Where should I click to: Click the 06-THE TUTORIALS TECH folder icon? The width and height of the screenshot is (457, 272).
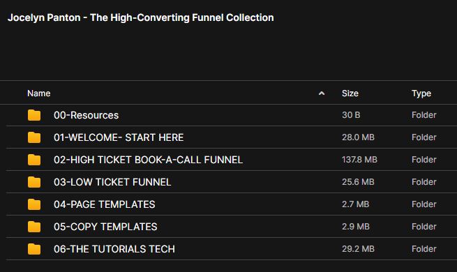(34, 249)
